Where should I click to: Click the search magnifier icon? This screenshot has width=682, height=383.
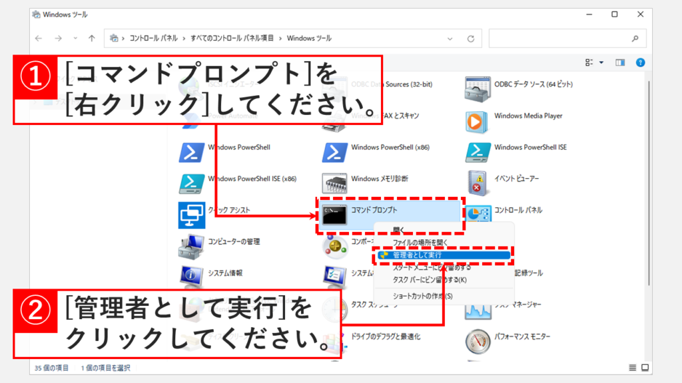coord(635,38)
